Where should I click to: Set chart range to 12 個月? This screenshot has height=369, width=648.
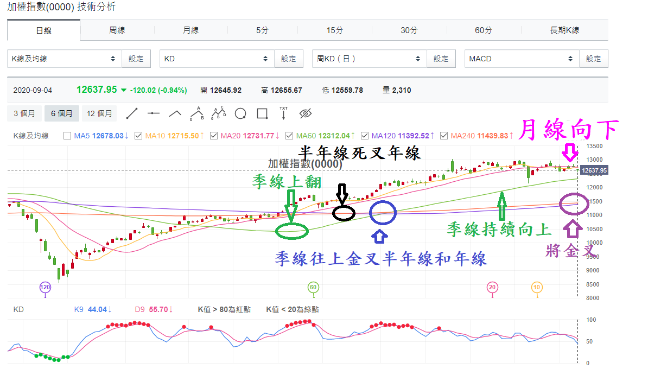99,113
